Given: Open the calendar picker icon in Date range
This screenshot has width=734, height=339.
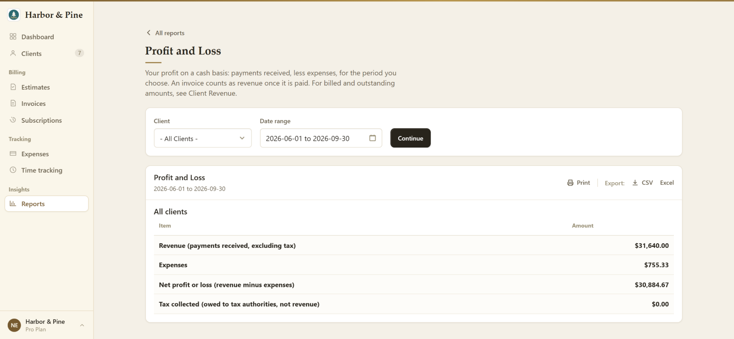Looking at the screenshot, I should coord(373,138).
